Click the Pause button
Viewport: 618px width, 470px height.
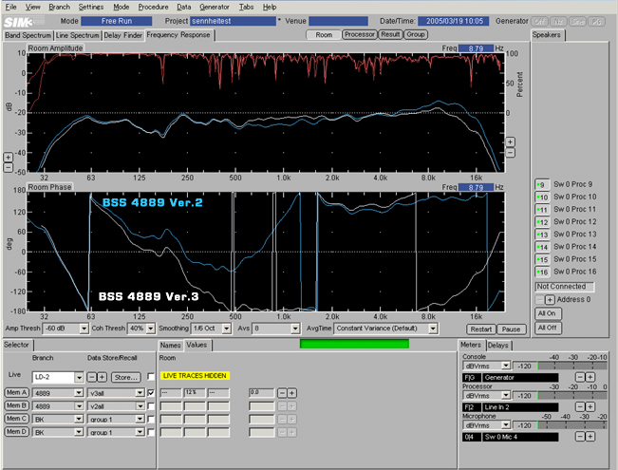(511, 329)
